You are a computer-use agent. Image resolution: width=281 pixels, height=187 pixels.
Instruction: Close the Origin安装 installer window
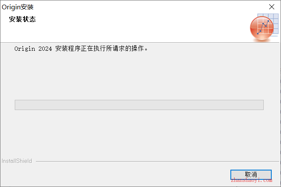click(x=272, y=7)
